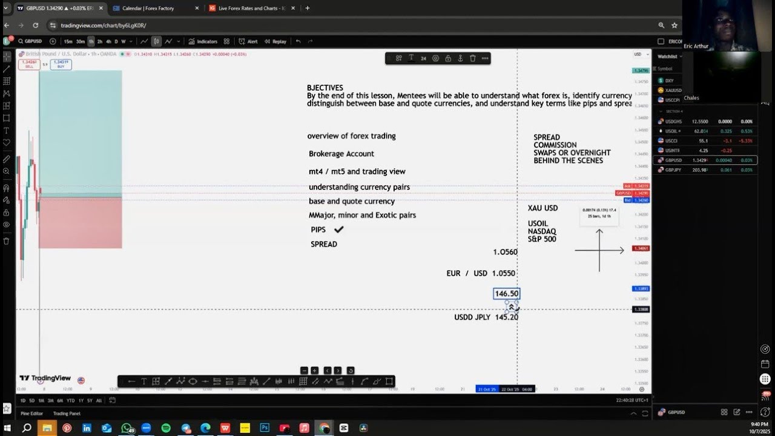The width and height of the screenshot is (775, 436).
Task: Reset chart view button
Action: [x=350, y=371]
